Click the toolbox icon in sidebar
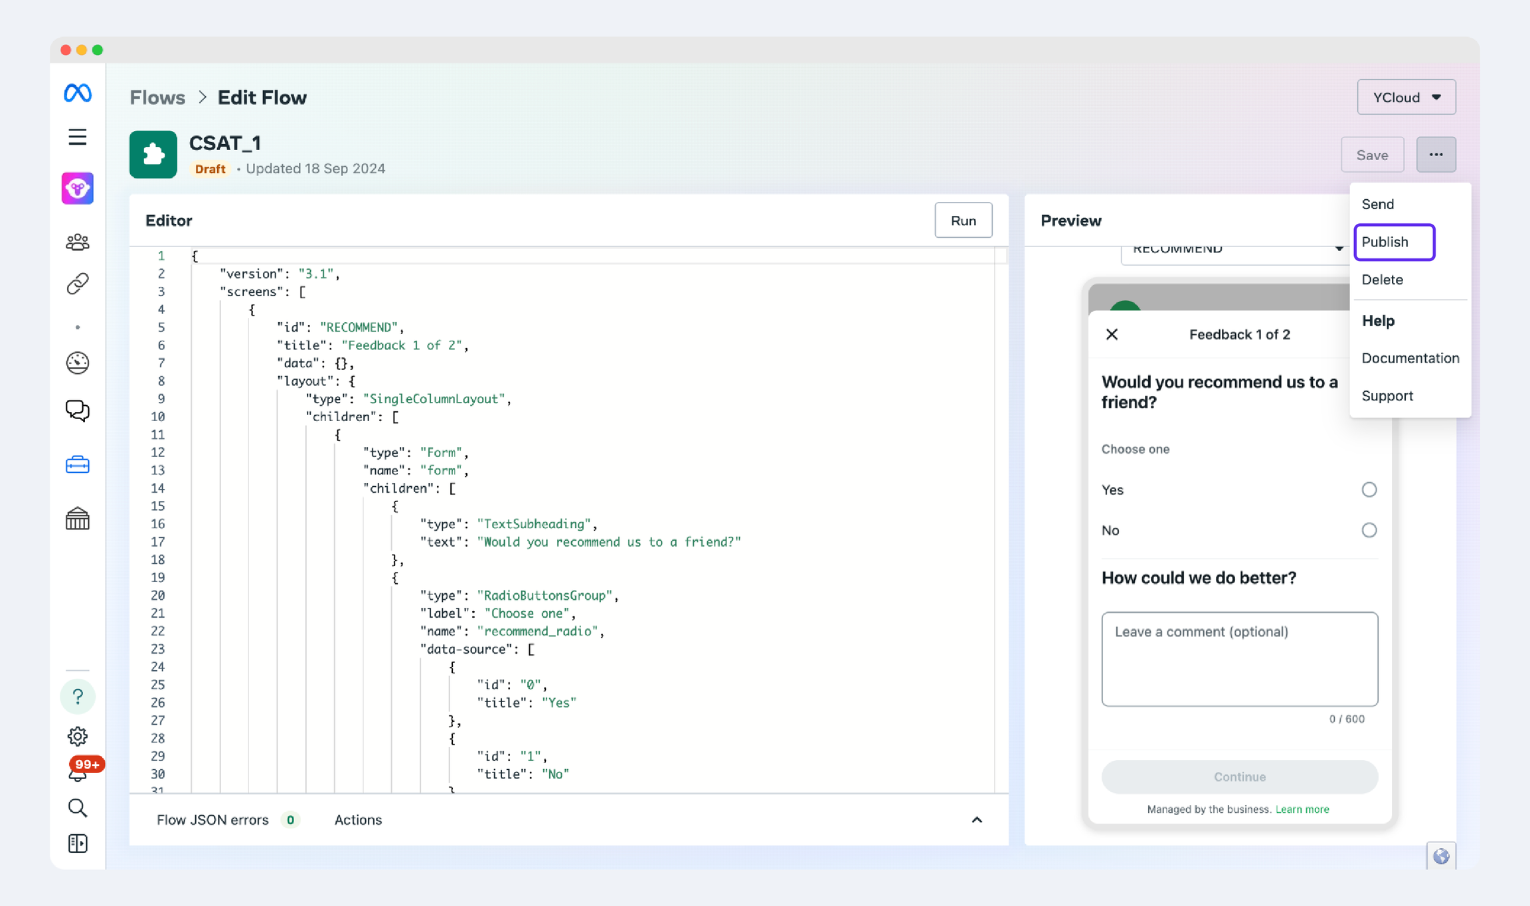1530x906 pixels. coord(78,464)
